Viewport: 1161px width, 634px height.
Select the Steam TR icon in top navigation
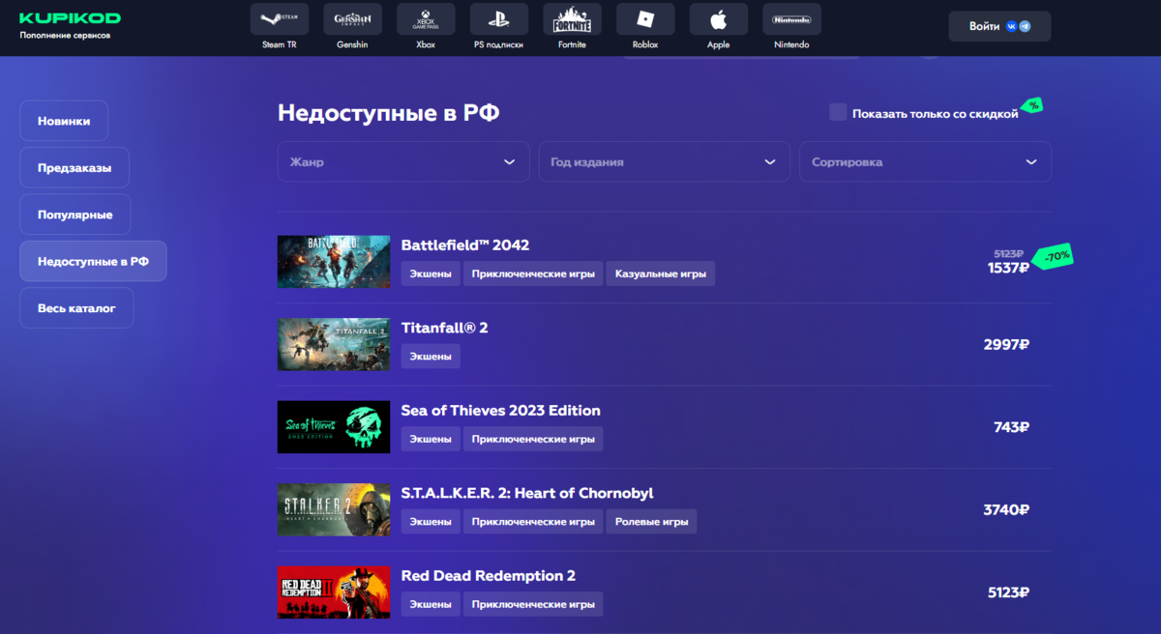279,18
